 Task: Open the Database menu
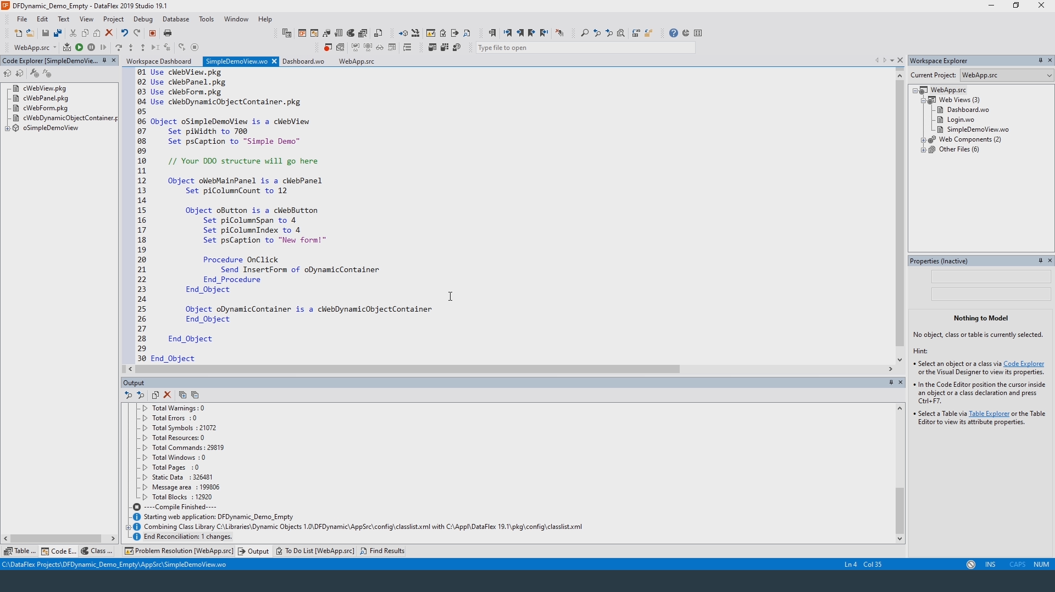point(175,19)
